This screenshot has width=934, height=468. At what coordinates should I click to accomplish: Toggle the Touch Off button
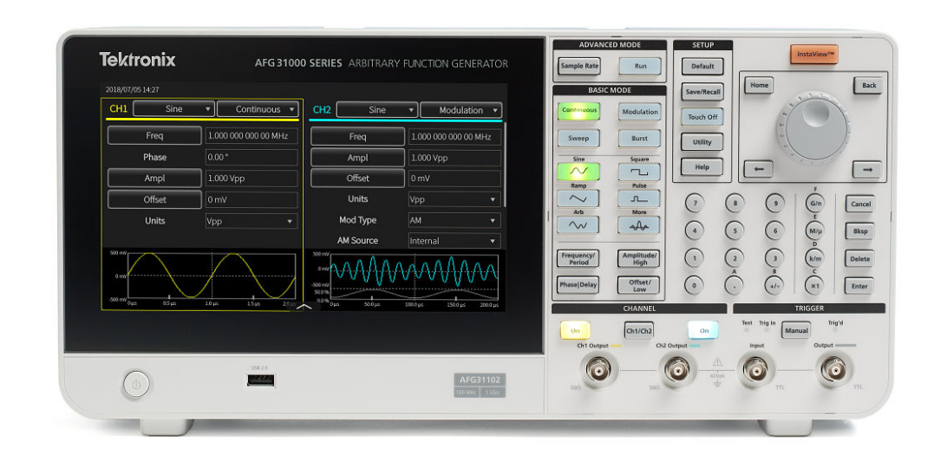pos(702,117)
